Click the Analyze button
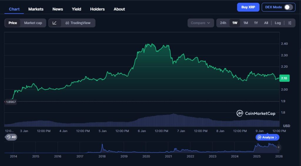Screen dimensions: 301x166 267,137
